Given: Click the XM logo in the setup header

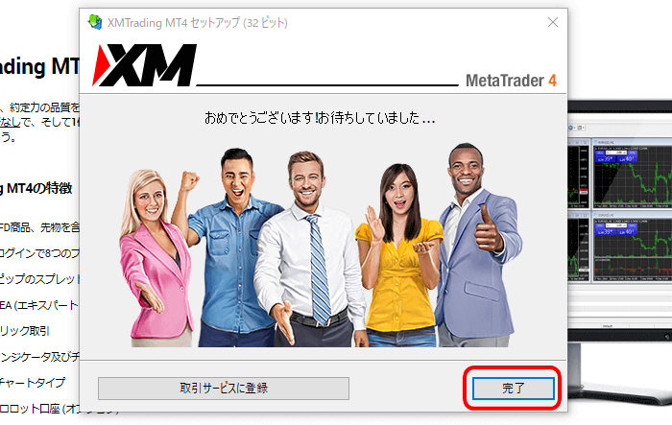Looking at the screenshot, I should [x=144, y=65].
